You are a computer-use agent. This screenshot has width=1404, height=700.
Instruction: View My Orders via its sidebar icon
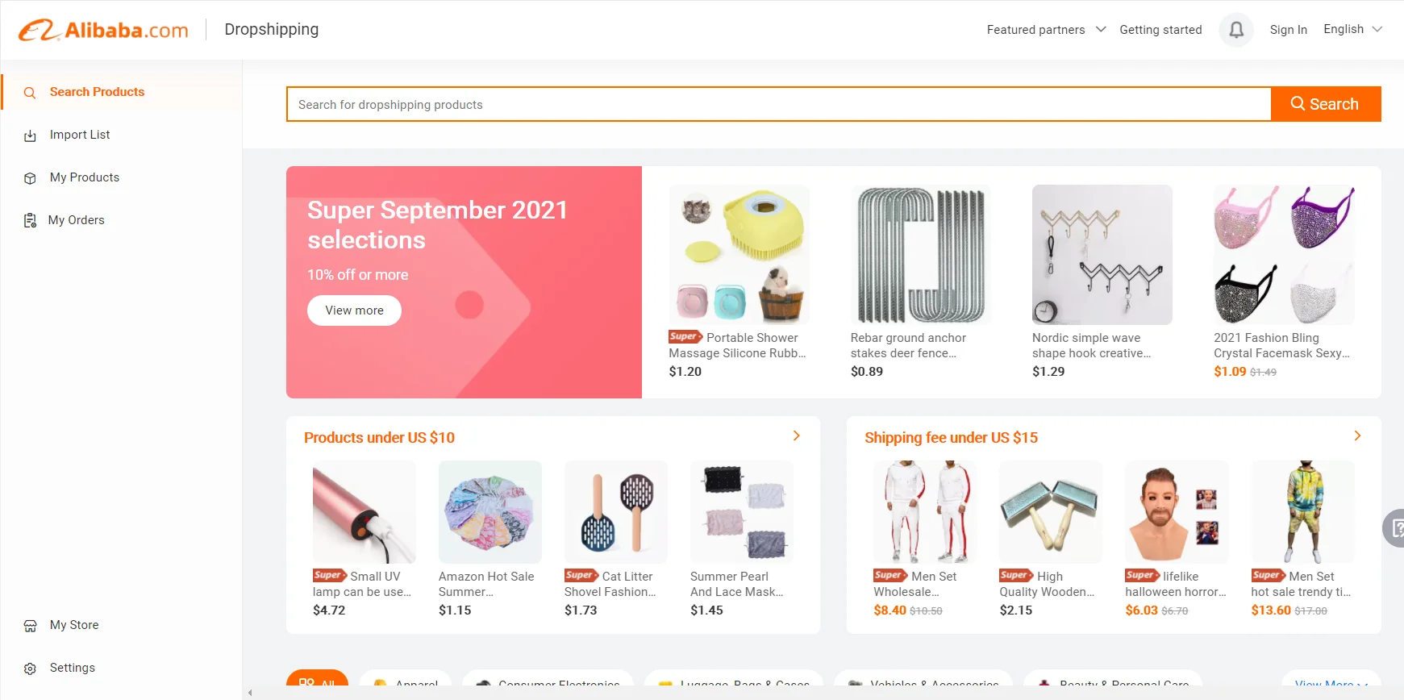[x=30, y=219]
